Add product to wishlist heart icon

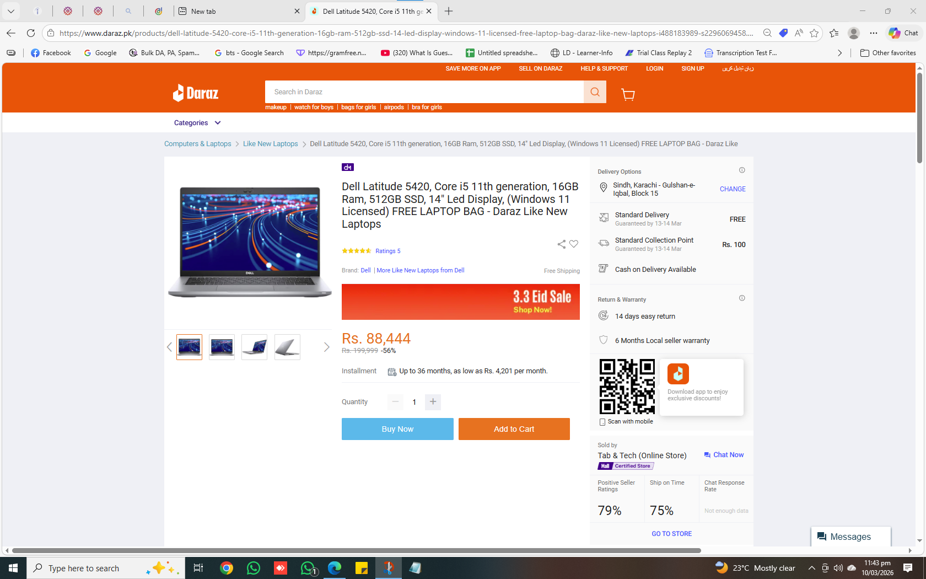point(574,244)
